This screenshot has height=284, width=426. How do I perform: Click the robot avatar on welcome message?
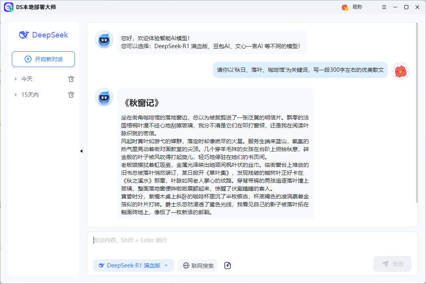104,39
